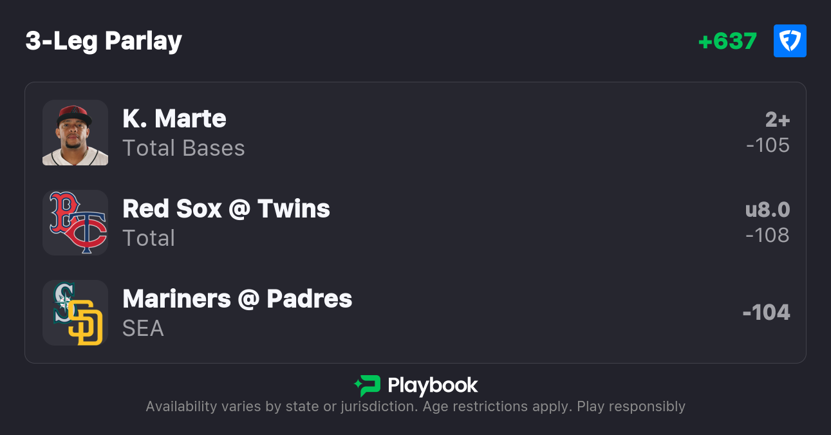Open the Red Sox @ Twins matchup
The width and height of the screenshot is (831, 435).
(x=226, y=209)
